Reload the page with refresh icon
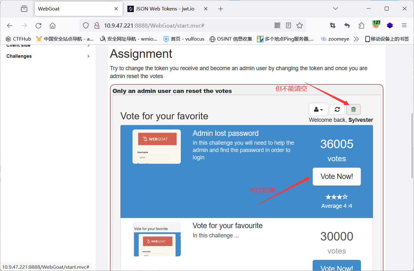 pos(38,26)
